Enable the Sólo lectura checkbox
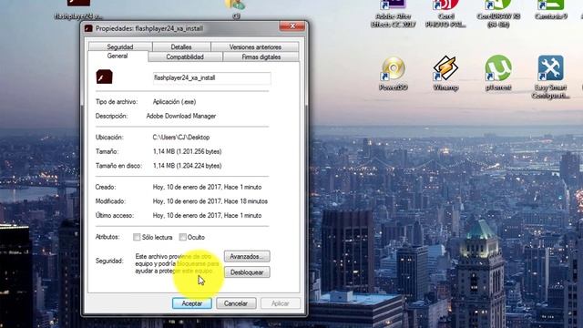The height and width of the screenshot is (328, 583). pos(137,237)
